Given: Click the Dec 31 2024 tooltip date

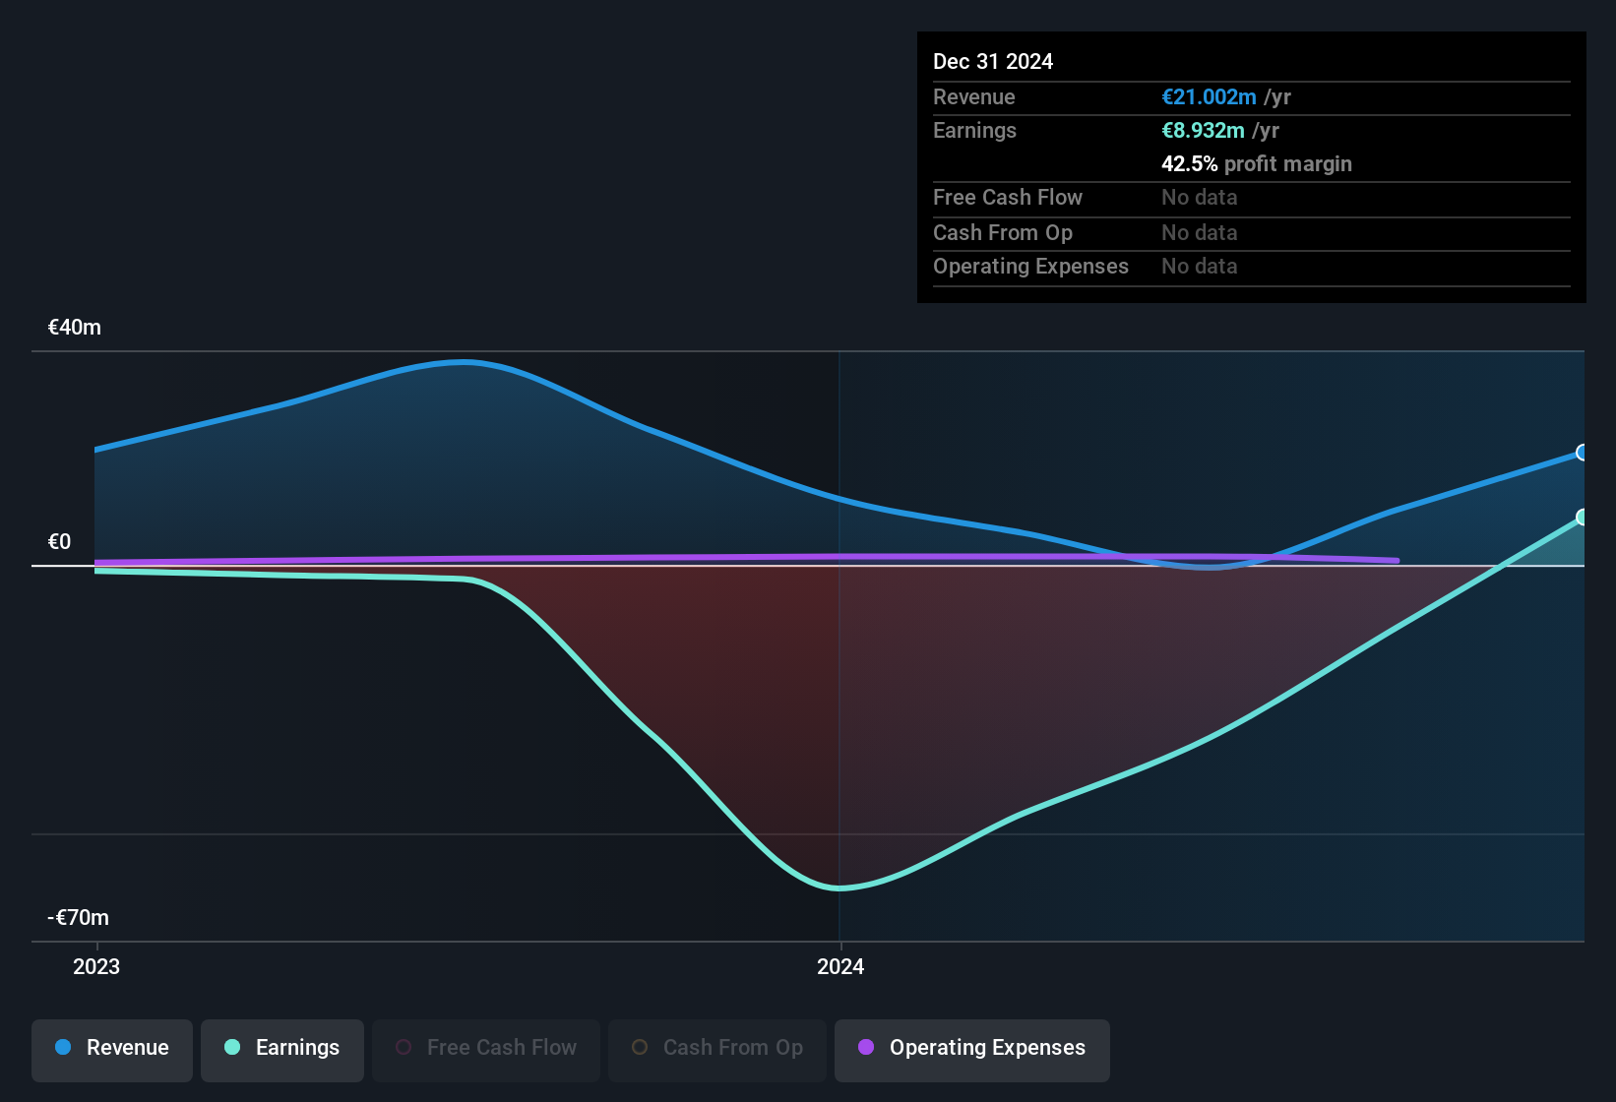Looking at the screenshot, I should click(993, 62).
